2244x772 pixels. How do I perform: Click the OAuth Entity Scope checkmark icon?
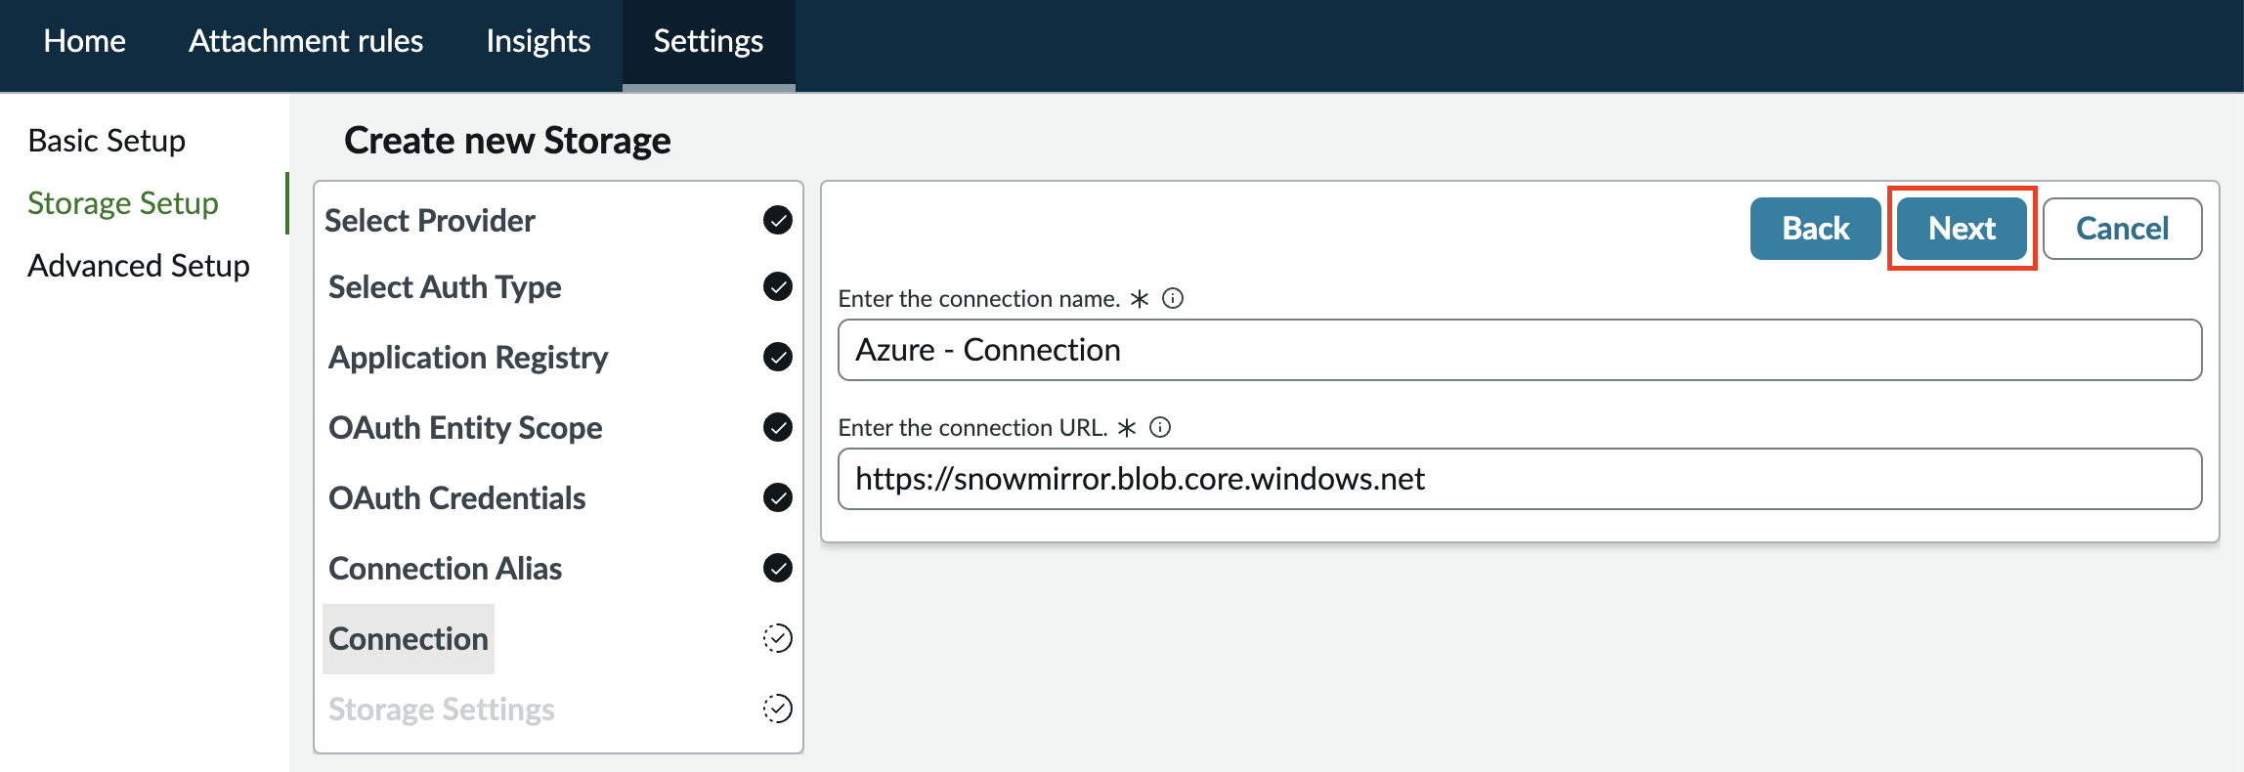[x=778, y=427]
